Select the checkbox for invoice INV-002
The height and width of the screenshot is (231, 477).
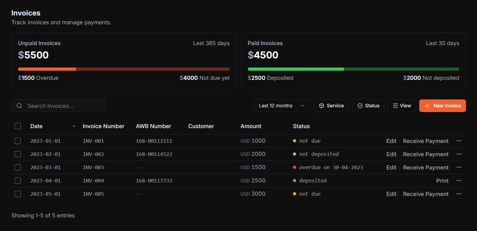[x=18, y=154]
